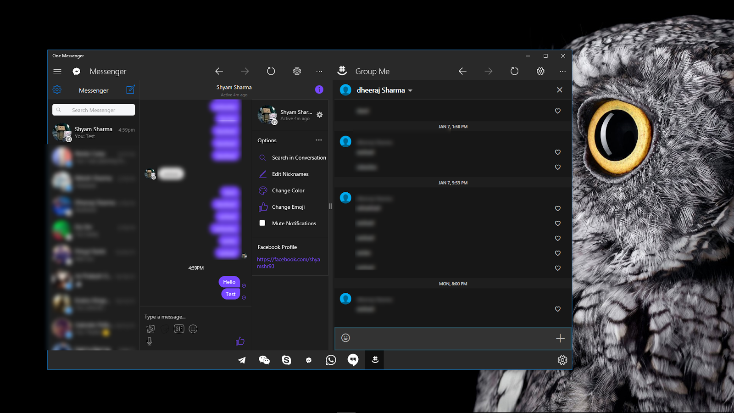This screenshot has height=413, width=734.
Task: Open Messenger account settings (blue gear)
Action: (x=57, y=89)
